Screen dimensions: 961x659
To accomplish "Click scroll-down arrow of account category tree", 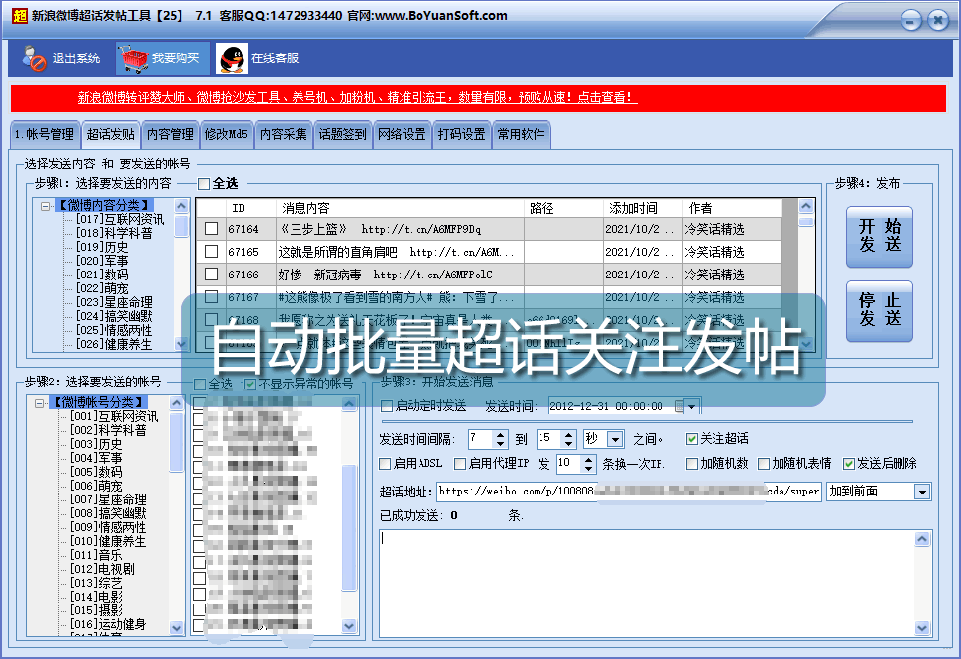I will (177, 627).
